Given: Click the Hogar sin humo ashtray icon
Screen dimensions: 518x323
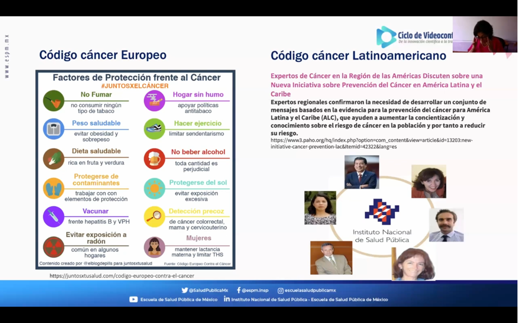Looking at the screenshot, I should click(x=155, y=101).
